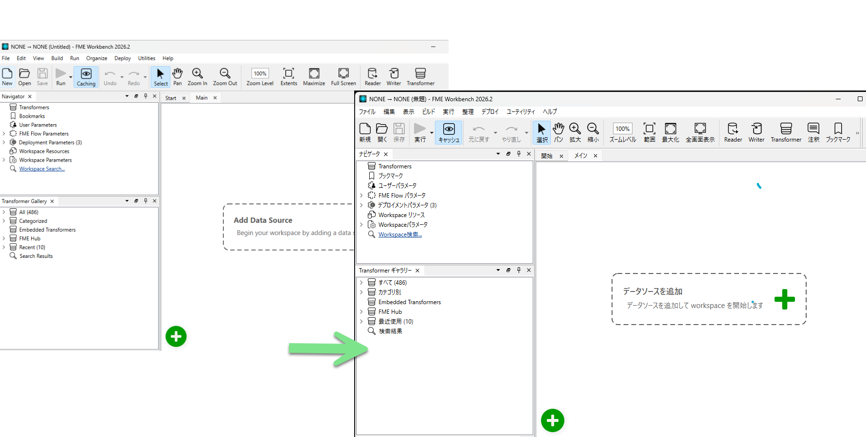
Task: Pin the Japanese Transformer ギャラリー panel
Action: click(519, 270)
